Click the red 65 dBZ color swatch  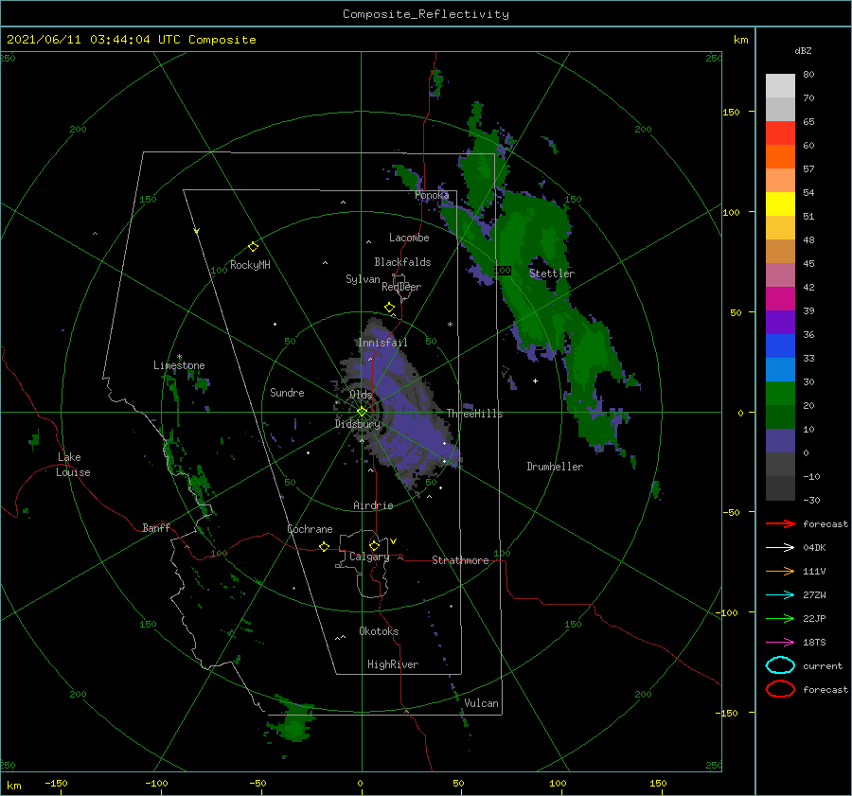[780, 133]
